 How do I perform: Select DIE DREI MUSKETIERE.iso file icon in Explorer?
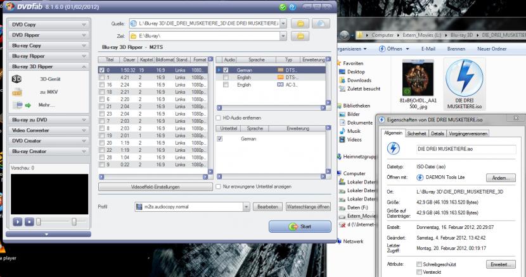465,83
